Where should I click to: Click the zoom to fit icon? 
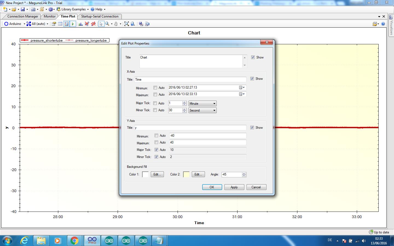coord(126,24)
